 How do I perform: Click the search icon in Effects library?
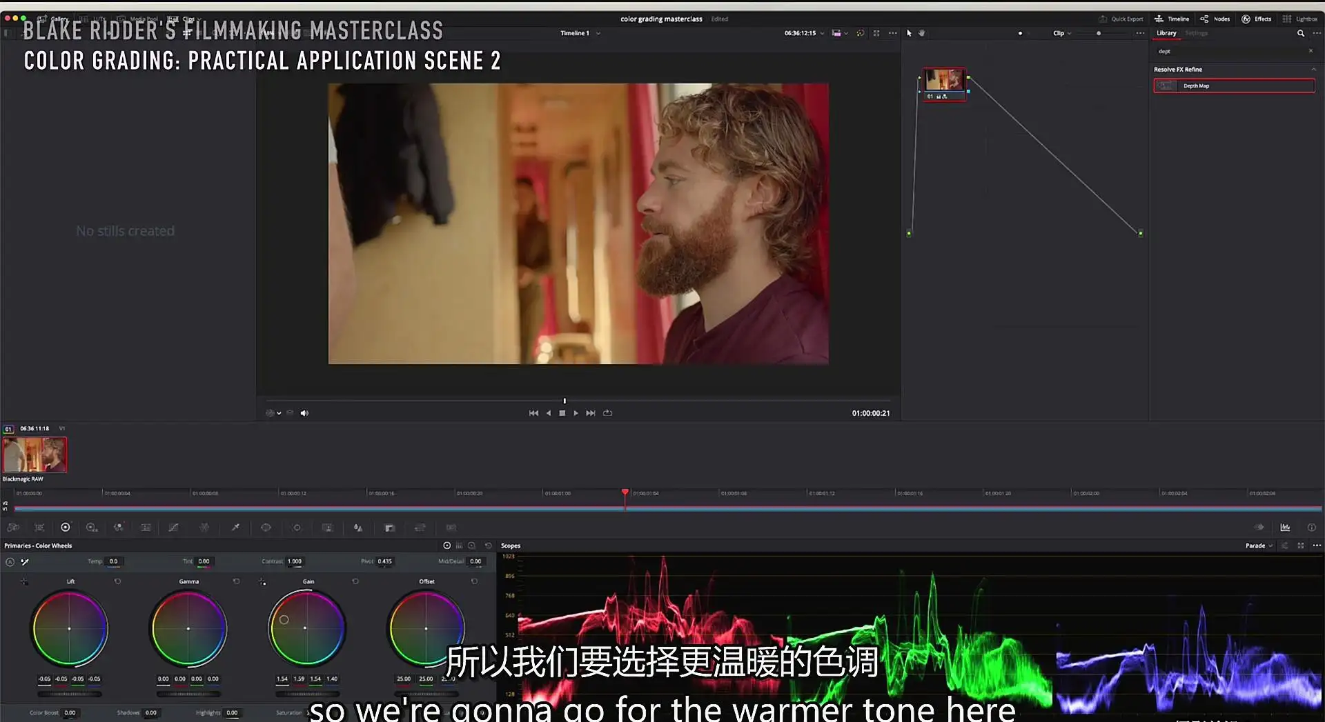1300,33
